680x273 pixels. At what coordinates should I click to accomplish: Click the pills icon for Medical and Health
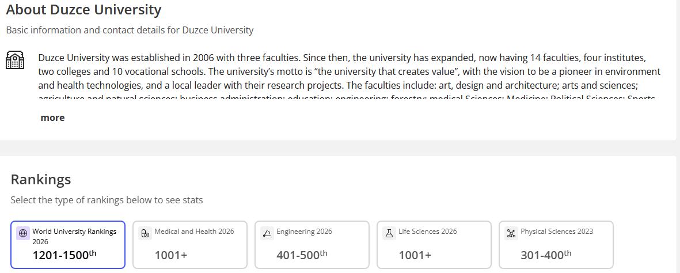click(x=145, y=233)
